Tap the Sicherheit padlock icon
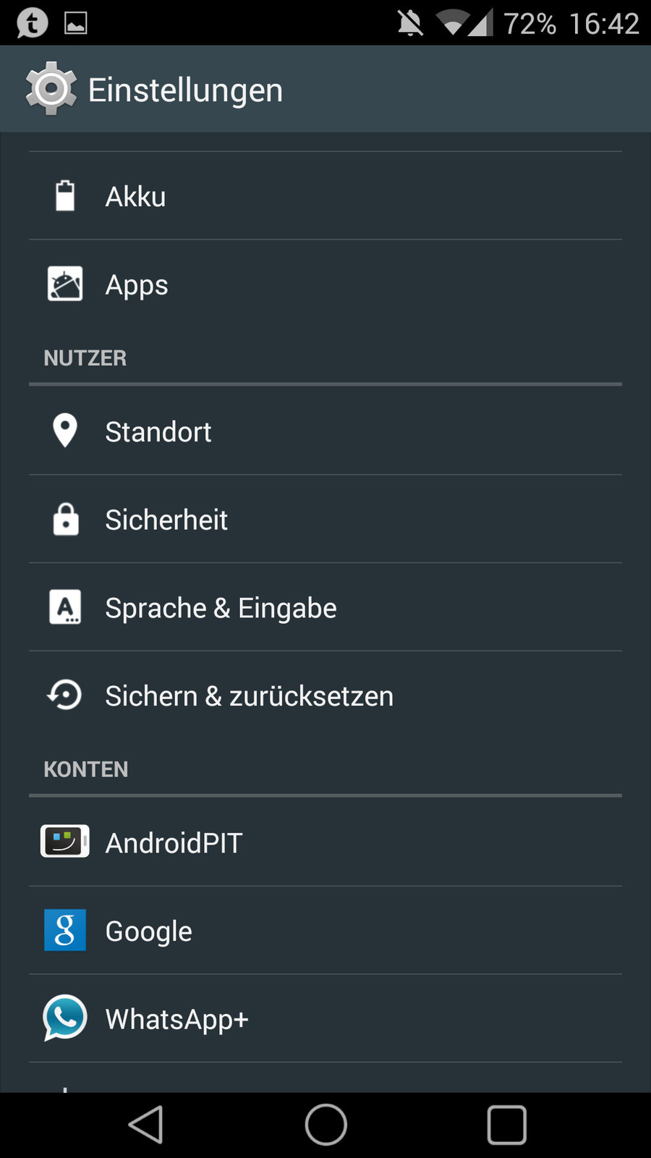 click(x=65, y=519)
